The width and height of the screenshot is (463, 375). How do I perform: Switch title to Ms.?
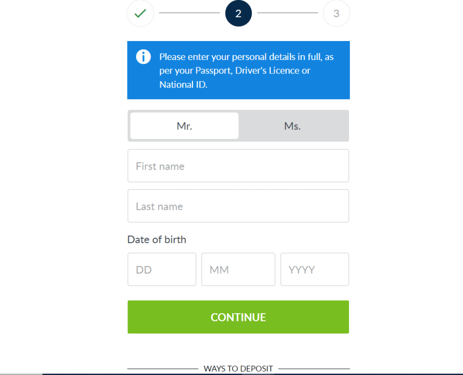point(293,126)
